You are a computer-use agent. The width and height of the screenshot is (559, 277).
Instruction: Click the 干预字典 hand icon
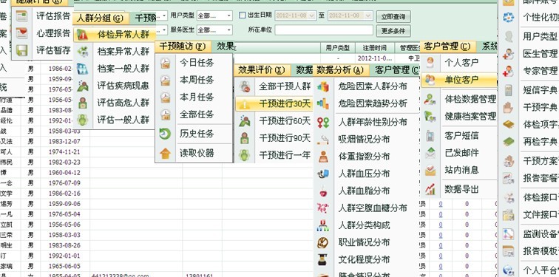(x=508, y=107)
